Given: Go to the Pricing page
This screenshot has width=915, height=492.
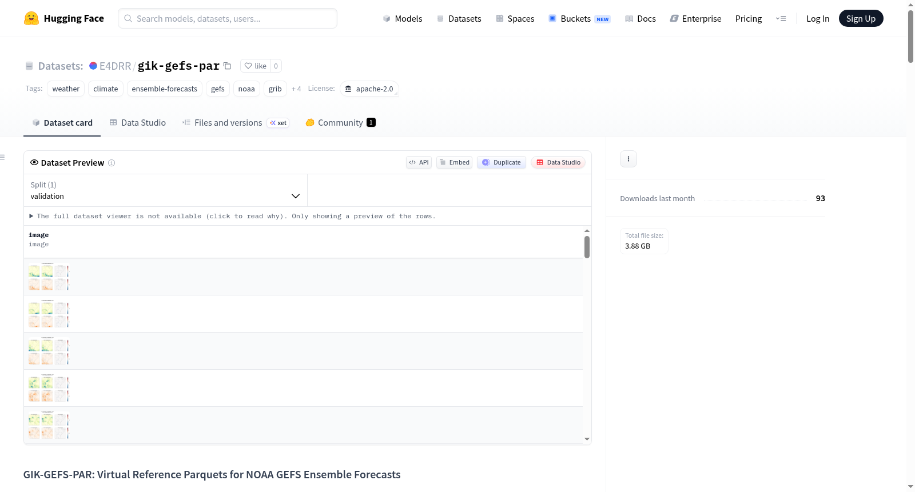Looking at the screenshot, I should click(x=749, y=18).
